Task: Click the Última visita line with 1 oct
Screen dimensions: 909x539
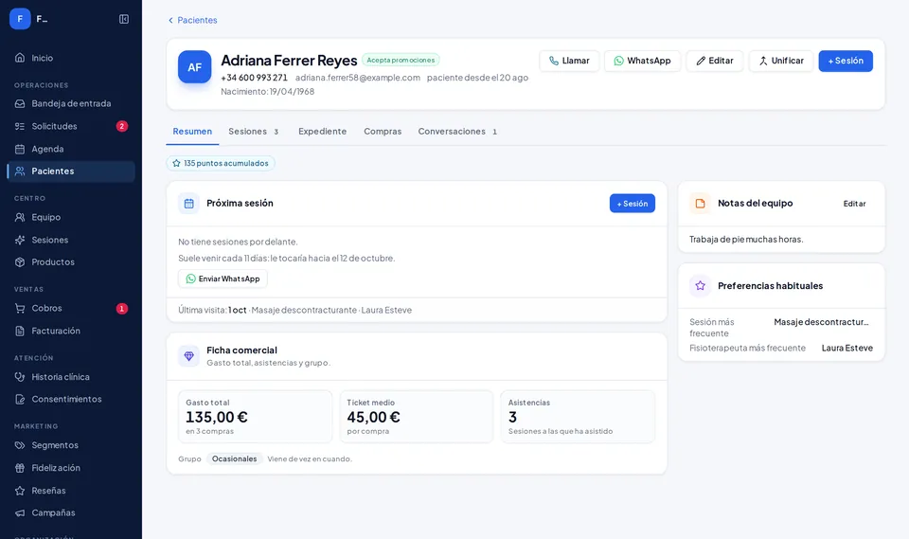Action: pos(295,310)
